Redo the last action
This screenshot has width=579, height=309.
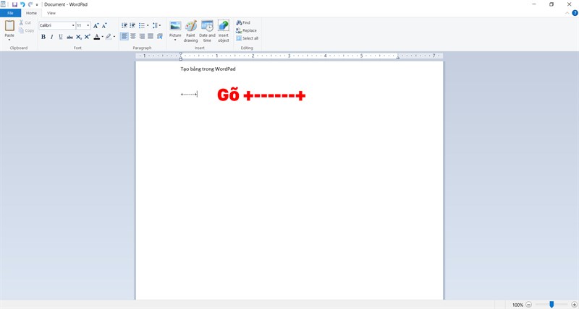point(30,4)
